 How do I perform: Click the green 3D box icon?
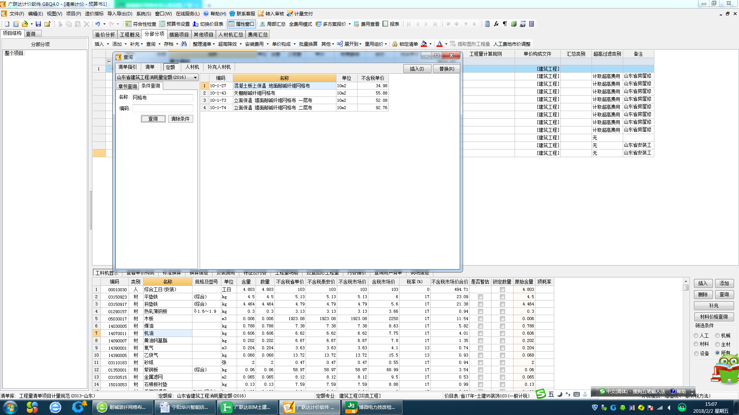click(514, 24)
